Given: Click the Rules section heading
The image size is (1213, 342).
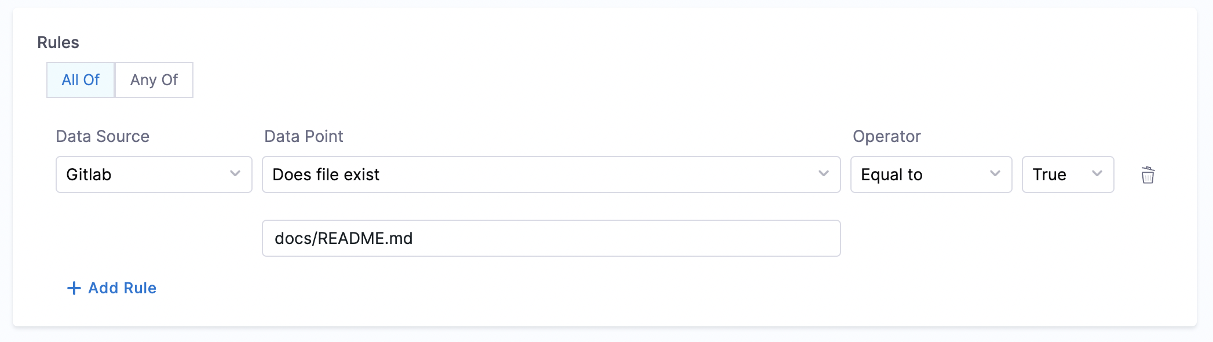Looking at the screenshot, I should [58, 42].
